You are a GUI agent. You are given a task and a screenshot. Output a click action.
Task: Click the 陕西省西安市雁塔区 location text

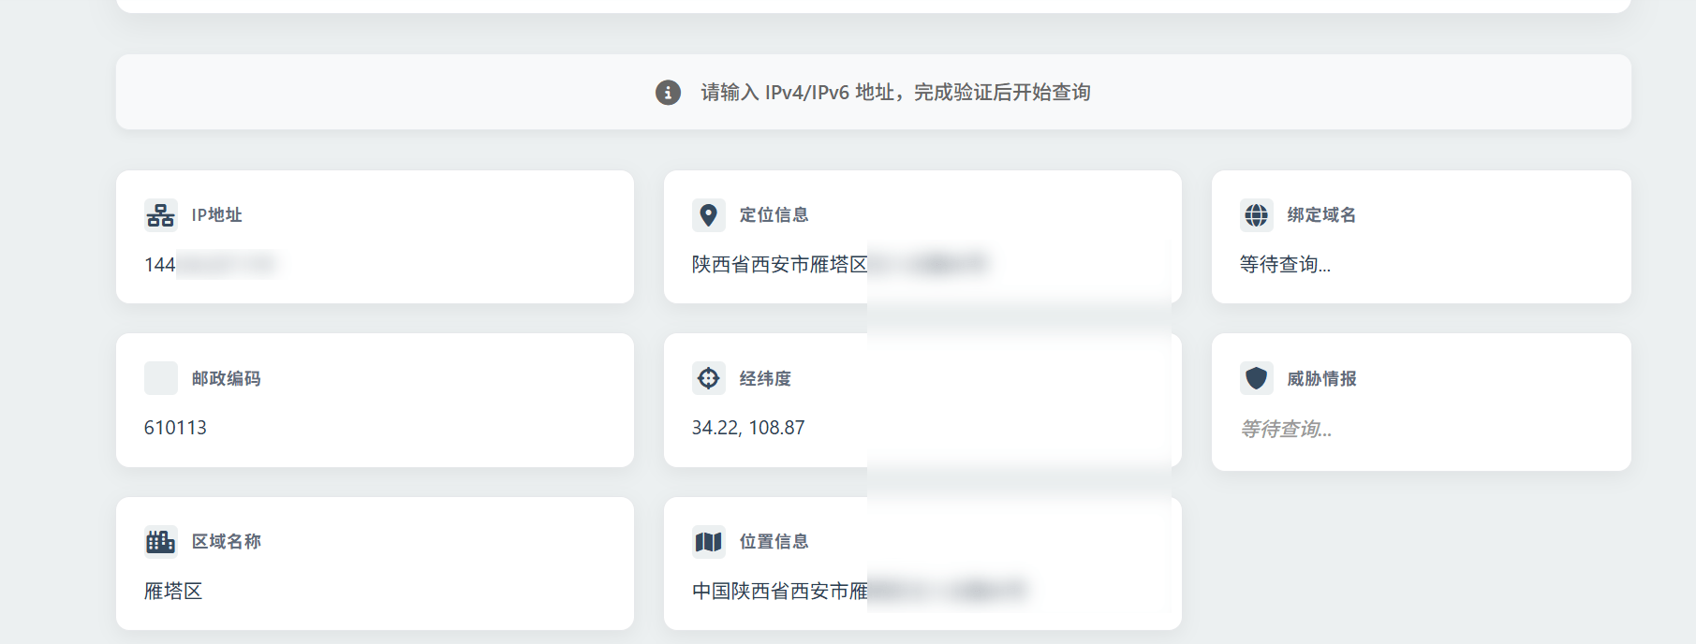tap(779, 265)
